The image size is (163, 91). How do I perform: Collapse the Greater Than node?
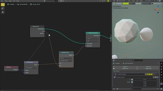coord(61,53)
